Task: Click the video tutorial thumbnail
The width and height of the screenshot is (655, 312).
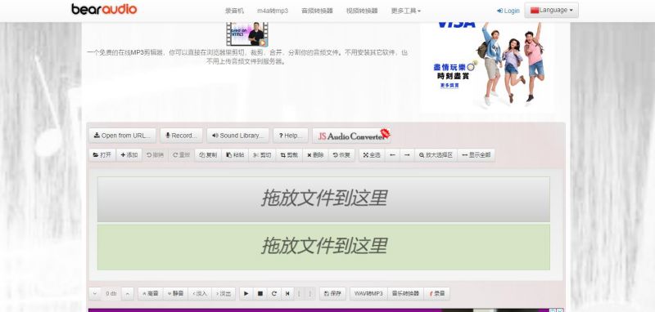Action: click(247, 34)
